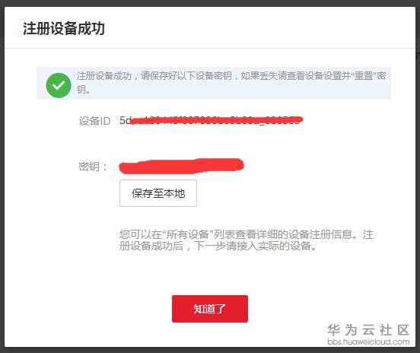Select the redacted device ID value
Screen dimensions: 420x353
[x=212, y=120]
